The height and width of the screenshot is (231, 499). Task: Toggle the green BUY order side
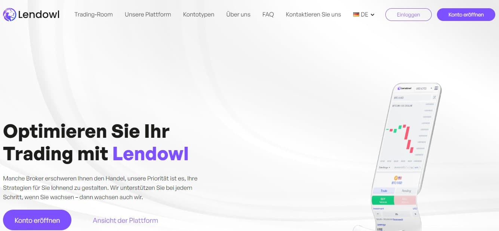383,200
